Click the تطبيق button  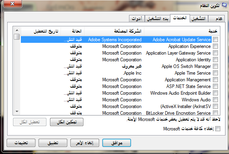click(x=53, y=143)
